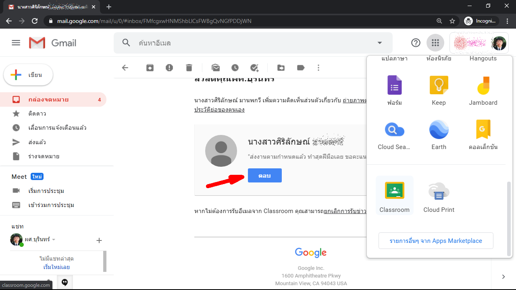Report spam using the exclamation icon

169,68
